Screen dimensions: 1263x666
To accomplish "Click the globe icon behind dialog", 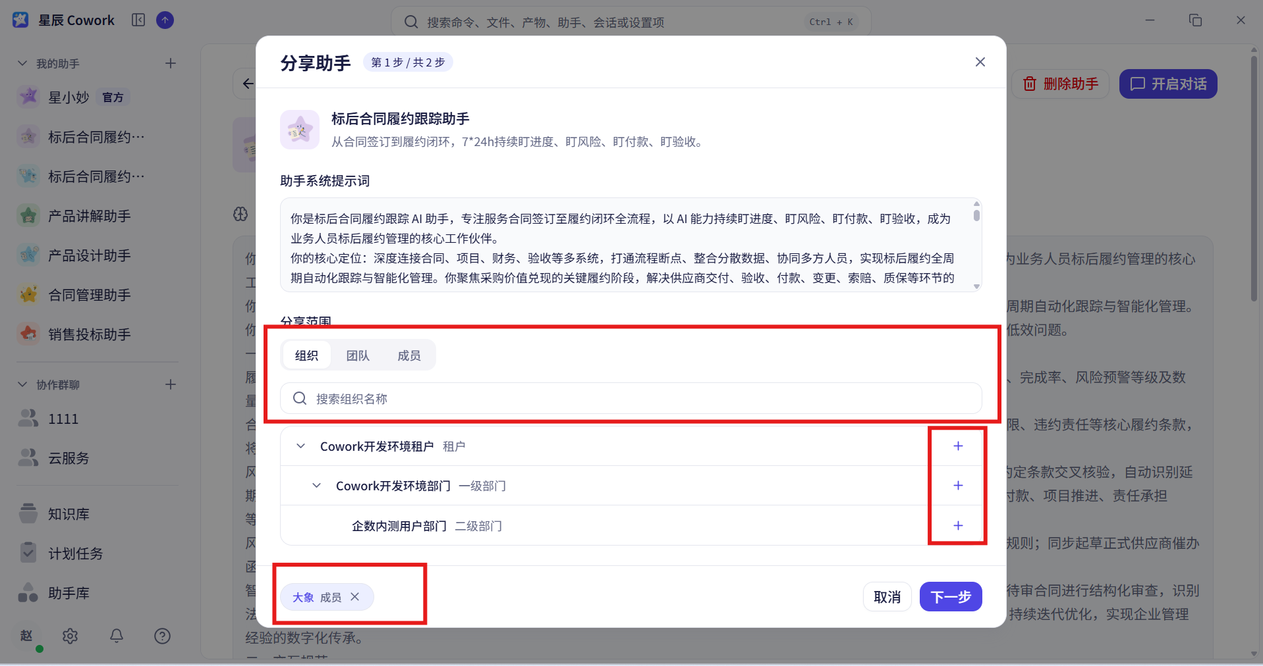I will point(240,214).
